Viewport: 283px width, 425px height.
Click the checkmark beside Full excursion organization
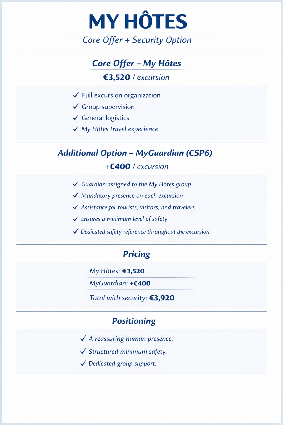(76, 95)
